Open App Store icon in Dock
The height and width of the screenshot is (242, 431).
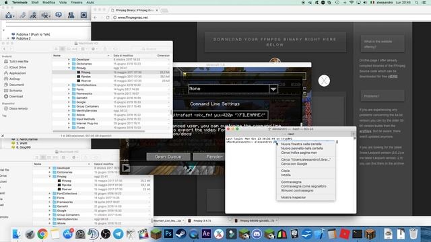pos(68,234)
